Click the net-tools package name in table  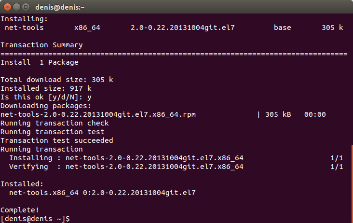click(24, 28)
